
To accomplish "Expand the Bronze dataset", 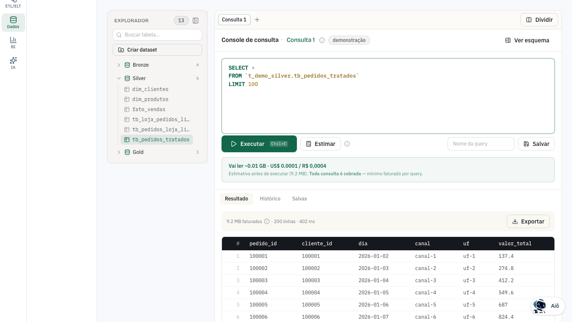I will (x=157, y=65).
